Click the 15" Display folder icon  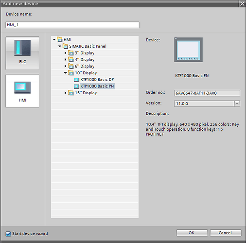(71, 93)
